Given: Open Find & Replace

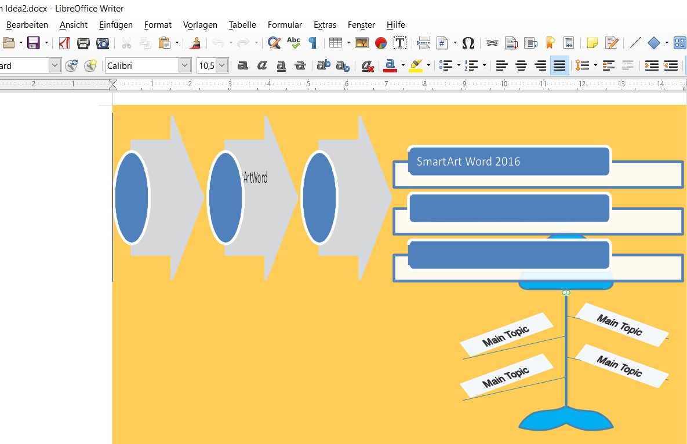Looking at the screenshot, I should point(274,43).
